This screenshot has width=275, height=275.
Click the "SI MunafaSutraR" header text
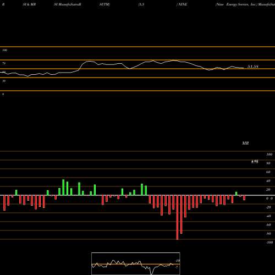(68, 4)
